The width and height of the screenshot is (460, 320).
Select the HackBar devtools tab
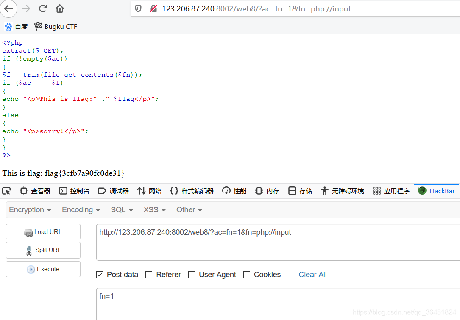coord(437,191)
